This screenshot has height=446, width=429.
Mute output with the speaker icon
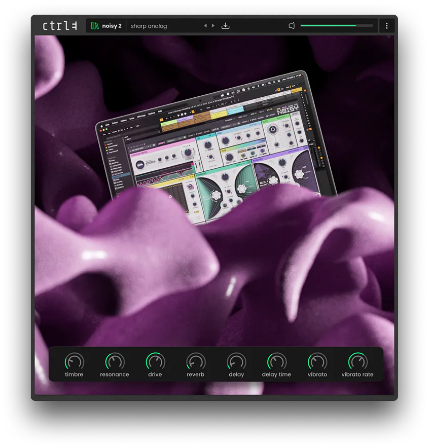[x=292, y=26]
